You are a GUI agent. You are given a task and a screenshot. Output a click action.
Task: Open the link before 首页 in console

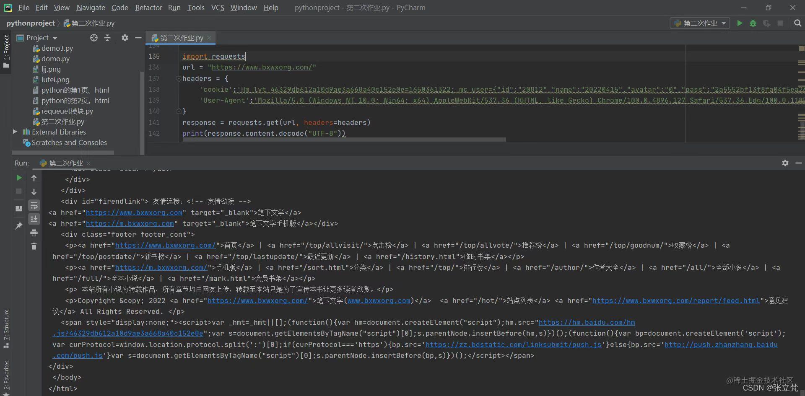[165, 245]
